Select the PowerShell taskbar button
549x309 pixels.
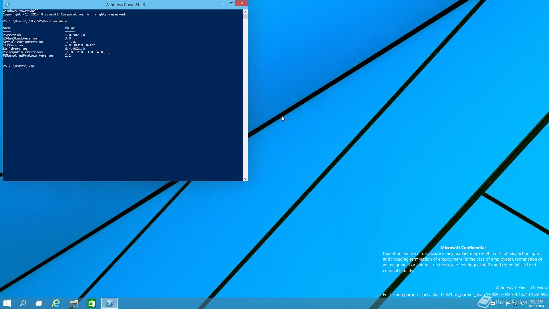pyautogui.click(x=110, y=303)
